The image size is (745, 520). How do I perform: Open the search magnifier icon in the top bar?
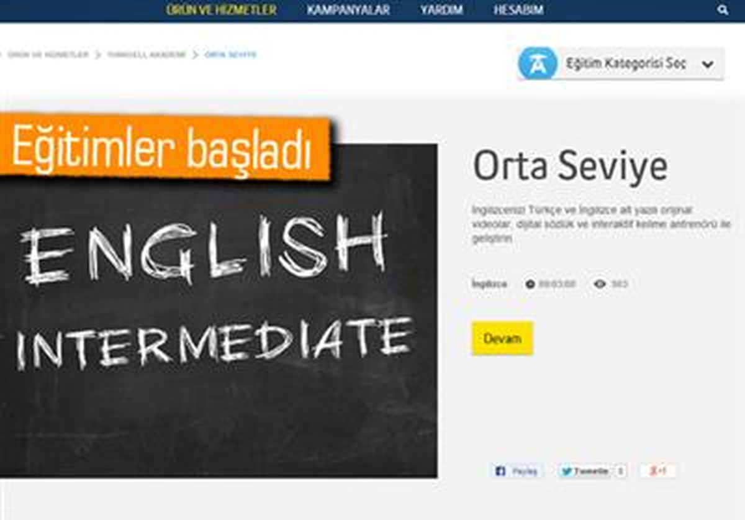pyautogui.click(x=722, y=10)
